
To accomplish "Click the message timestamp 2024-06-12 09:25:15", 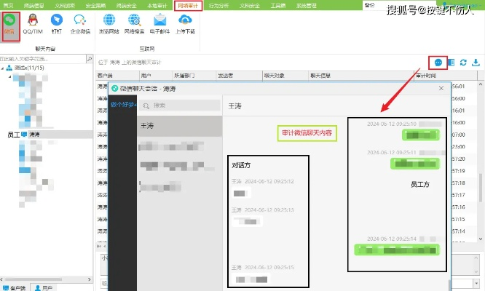I will click(269, 268).
